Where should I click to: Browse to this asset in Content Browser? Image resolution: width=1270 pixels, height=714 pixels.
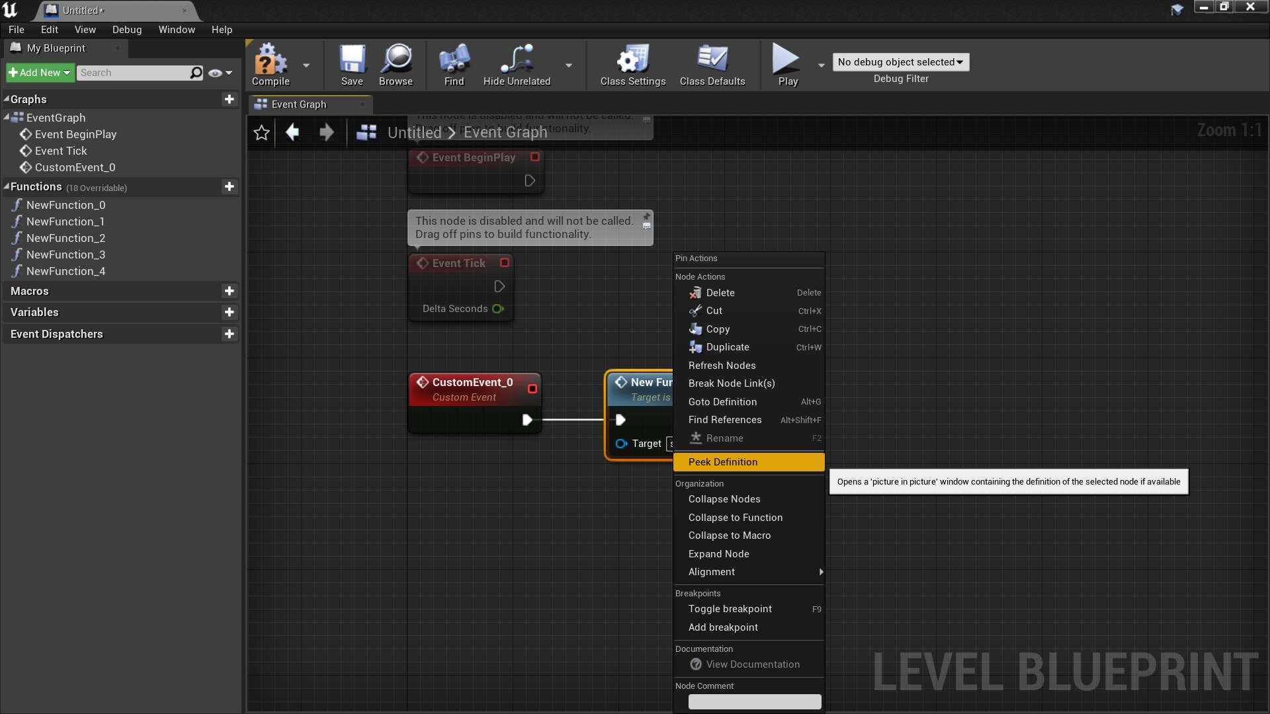pyautogui.click(x=396, y=63)
